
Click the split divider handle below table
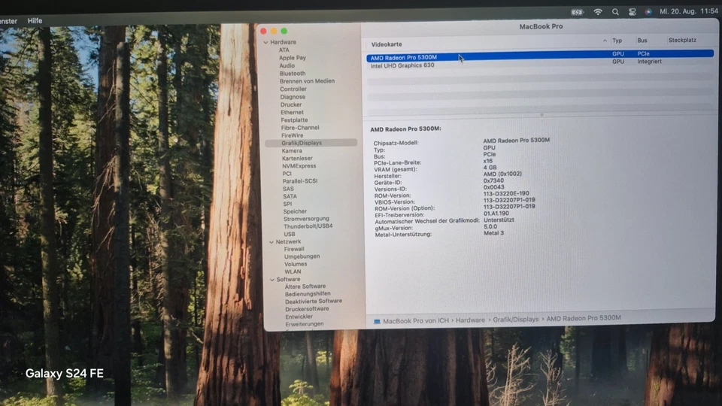(542, 114)
